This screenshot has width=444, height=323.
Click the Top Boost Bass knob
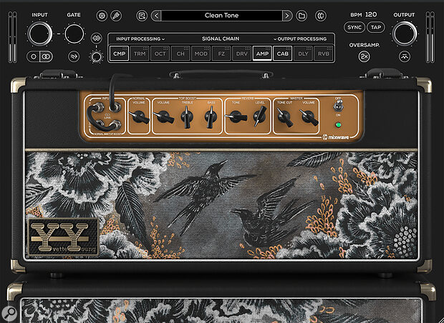click(211, 117)
